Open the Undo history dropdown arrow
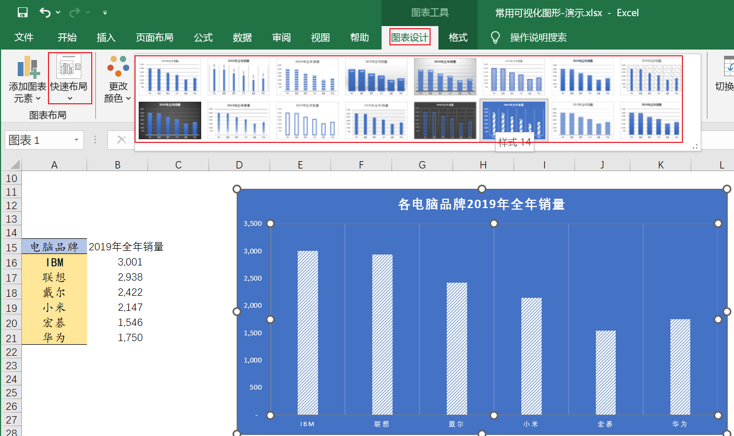The image size is (734, 436). (58, 13)
